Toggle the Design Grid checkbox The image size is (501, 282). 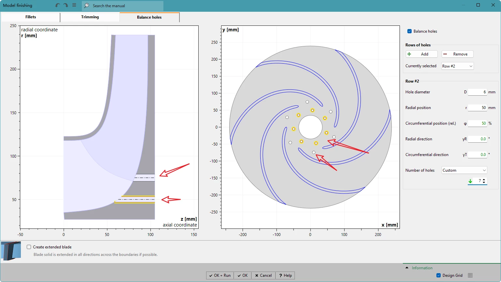click(x=439, y=275)
